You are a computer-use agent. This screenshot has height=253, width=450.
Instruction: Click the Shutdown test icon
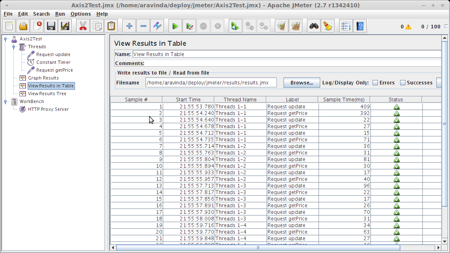[x=218, y=26]
